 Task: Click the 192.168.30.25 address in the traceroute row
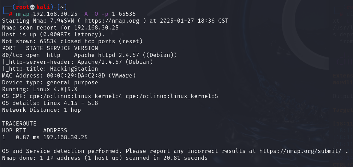(66, 137)
